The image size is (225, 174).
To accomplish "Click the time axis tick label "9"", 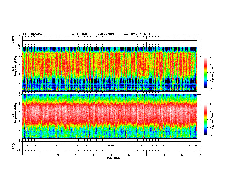I will point(182,155).
